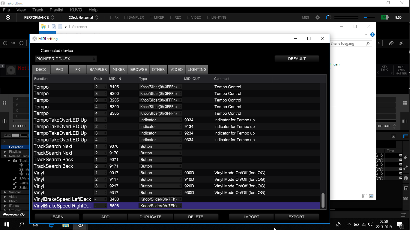Screen dimensions: 410x230
Task: Click the Windows Start button
Action: point(7,224)
